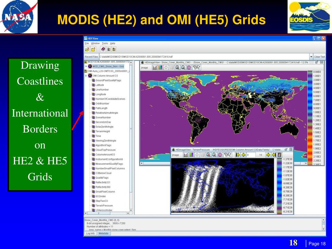
Task: Zoom out on Snow_Cover_Monthly_CMG image
Action: pyautogui.click(x=183, y=67)
